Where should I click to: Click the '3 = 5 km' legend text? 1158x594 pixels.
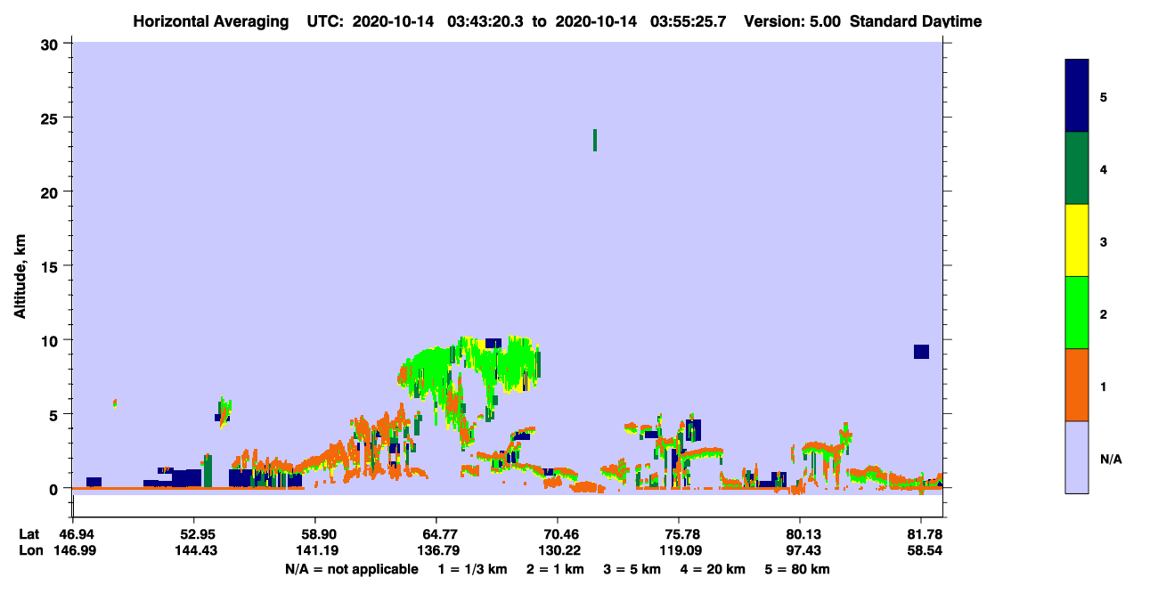pos(633,569)
